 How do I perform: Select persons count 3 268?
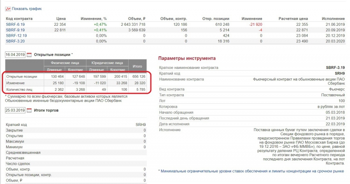80,89
